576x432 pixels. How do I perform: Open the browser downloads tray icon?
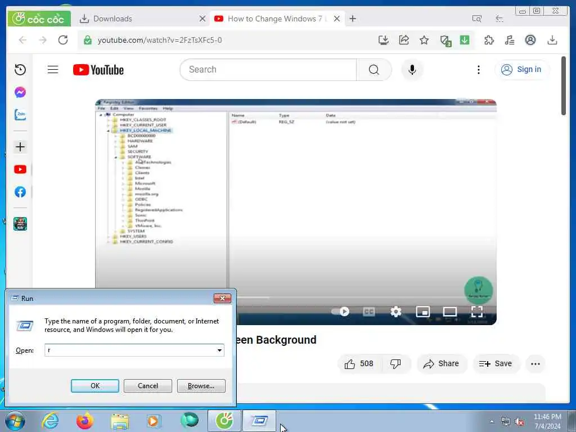(552, 40)
